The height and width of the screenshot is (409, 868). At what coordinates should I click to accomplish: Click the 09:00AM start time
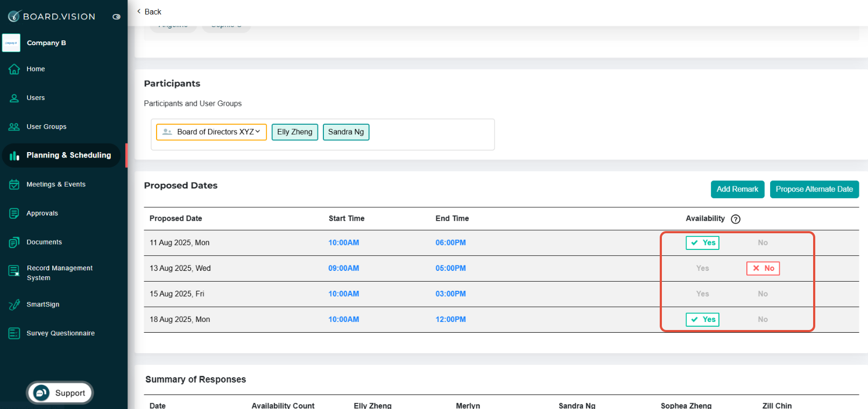point(344,268)
